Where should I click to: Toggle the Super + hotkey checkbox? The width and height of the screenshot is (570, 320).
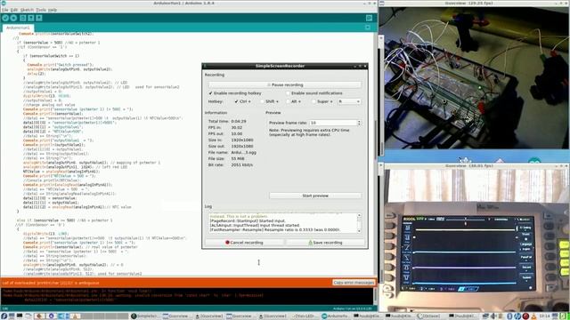coord(313,101)
